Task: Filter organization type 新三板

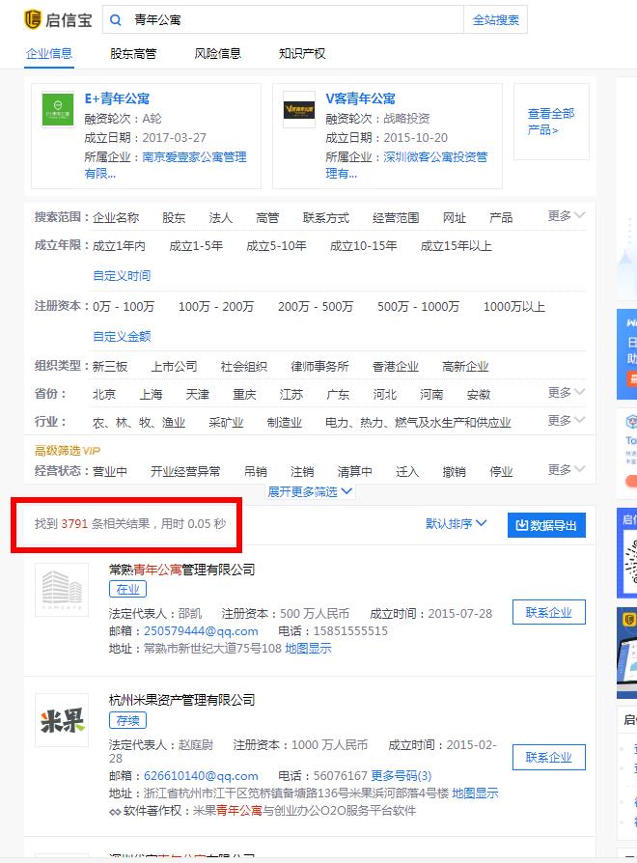Action: pyautogui.click(x=110, y=366)
